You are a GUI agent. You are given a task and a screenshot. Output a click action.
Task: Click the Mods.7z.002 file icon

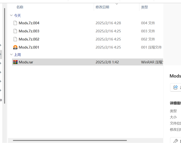pos(15,39)
